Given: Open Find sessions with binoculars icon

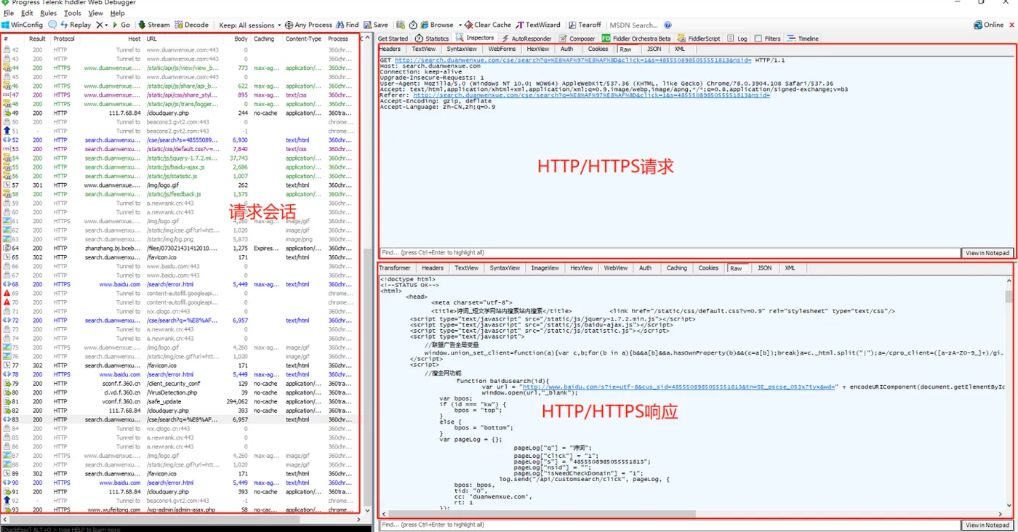Looking at the screenshot, I should [348, 25].
